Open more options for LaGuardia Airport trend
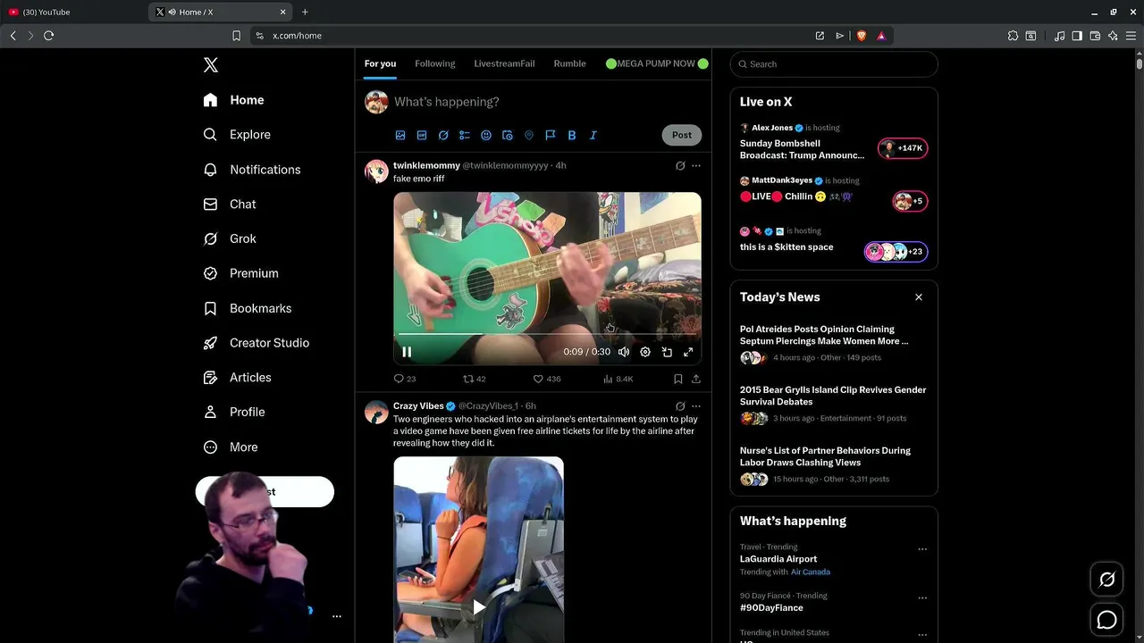The height and width of the screenshot is (643, 1144). tap(922, 549)
